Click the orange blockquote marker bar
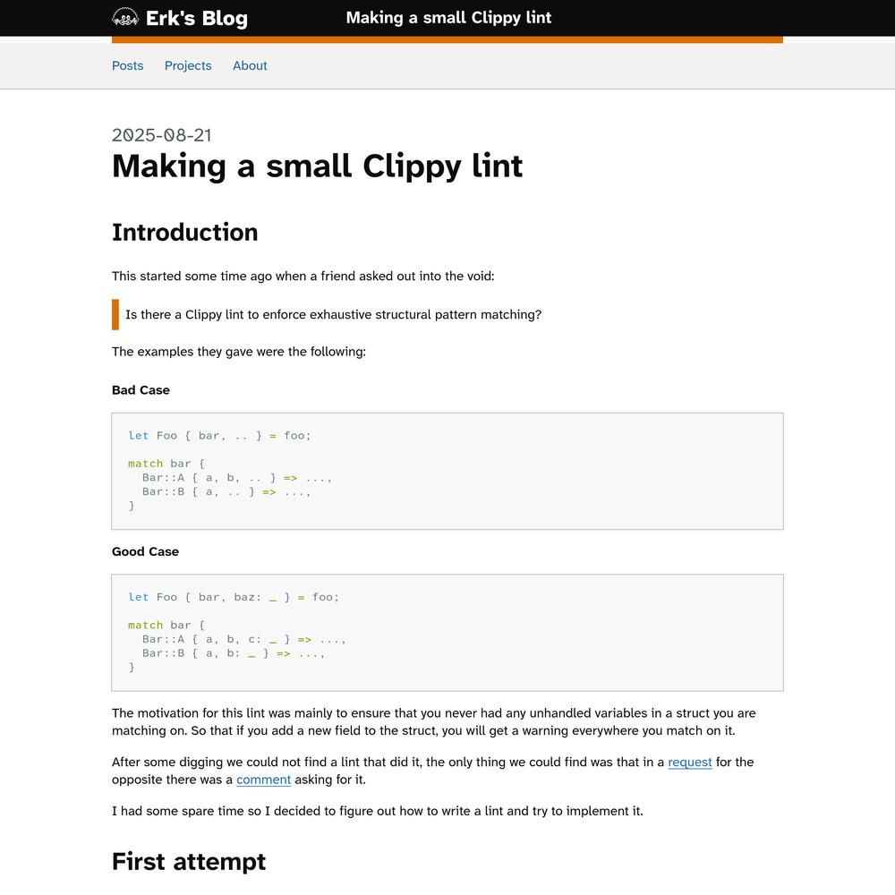Viewport: 895px width, 895px height. [x=115, y=315]
